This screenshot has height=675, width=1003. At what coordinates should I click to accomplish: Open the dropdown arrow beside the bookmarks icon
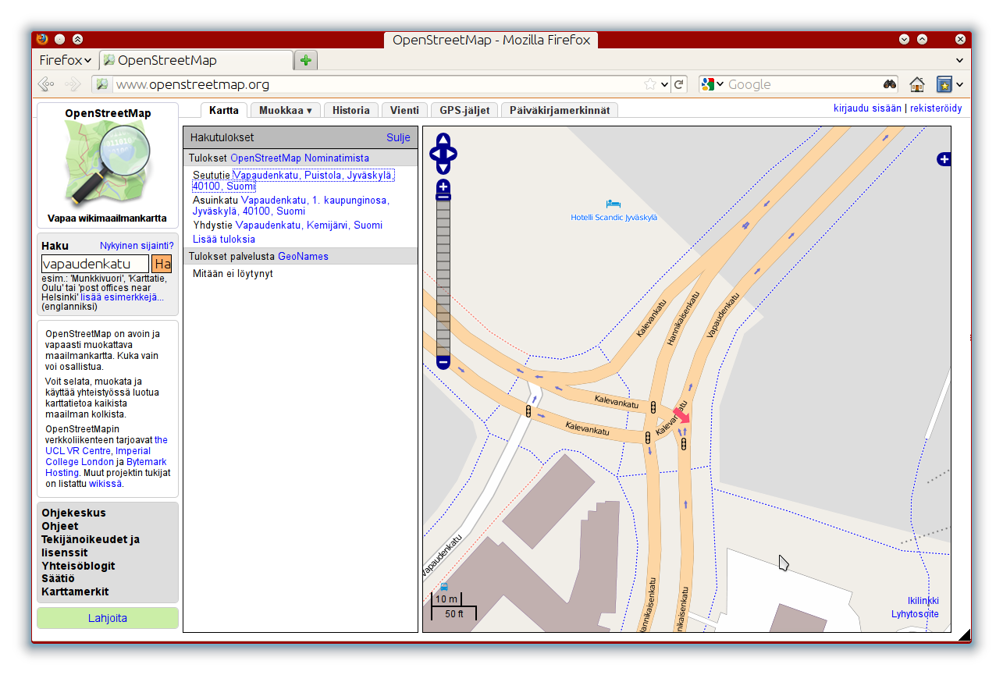(x=959, y=84)
